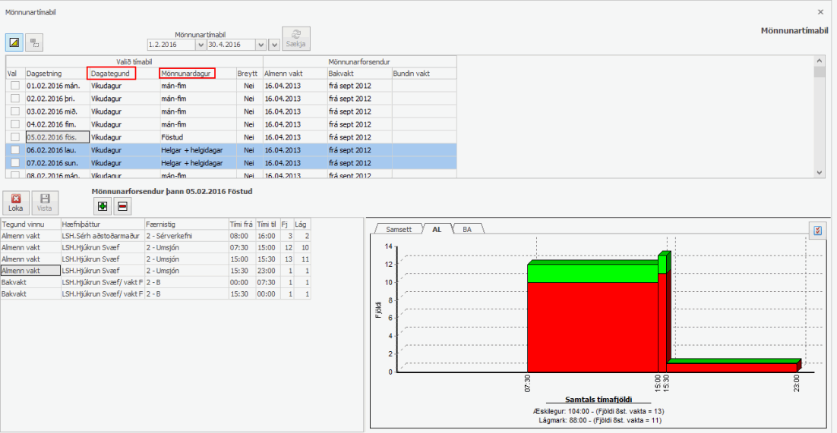Screen dimensions: 837x433
Task: Switch to the BA chart tab
Action: click(467, 229)
